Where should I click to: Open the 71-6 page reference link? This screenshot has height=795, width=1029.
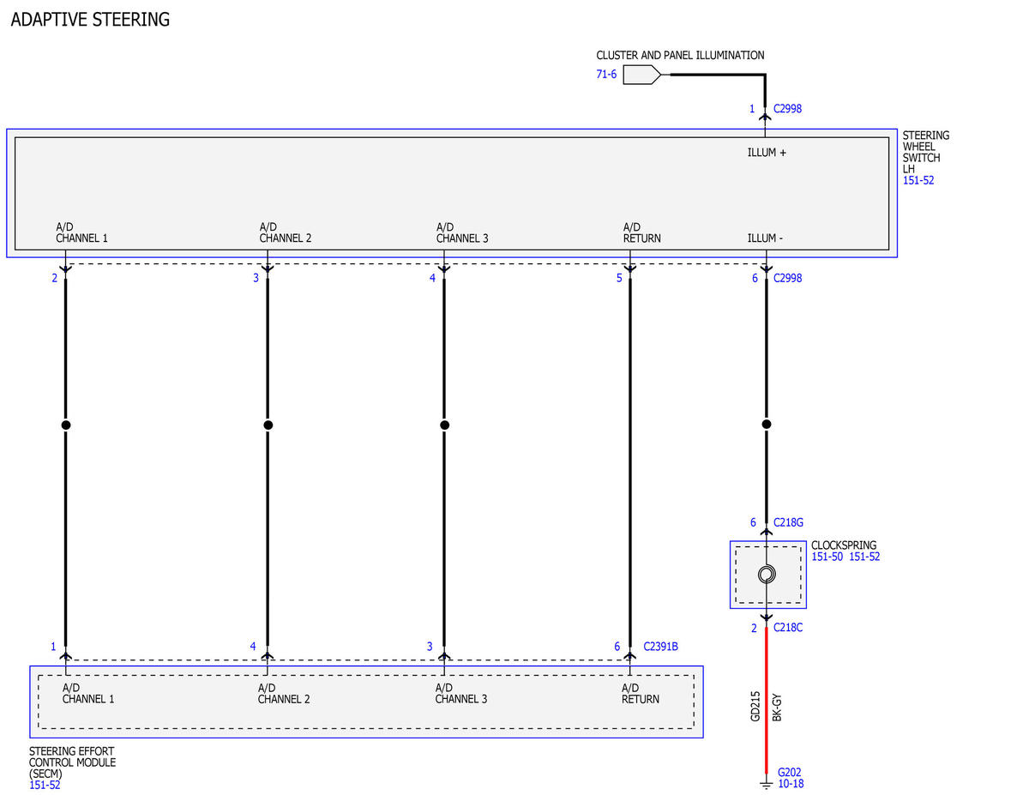coord(606,75)
